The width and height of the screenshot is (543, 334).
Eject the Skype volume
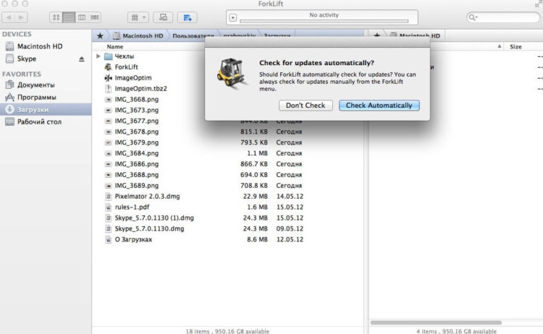point(81,59)
